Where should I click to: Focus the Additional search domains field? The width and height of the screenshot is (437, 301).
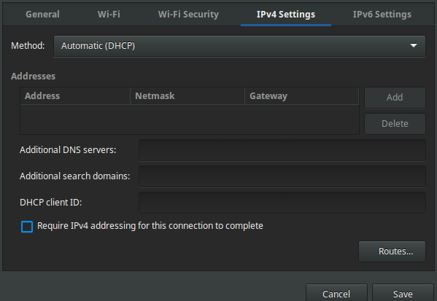coord(282,176)
